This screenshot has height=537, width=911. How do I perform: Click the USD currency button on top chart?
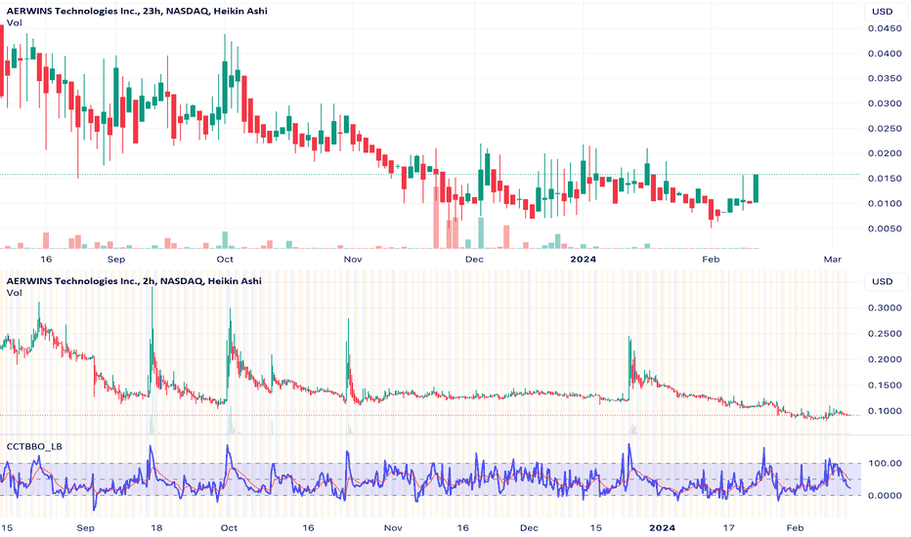(882, 12)
